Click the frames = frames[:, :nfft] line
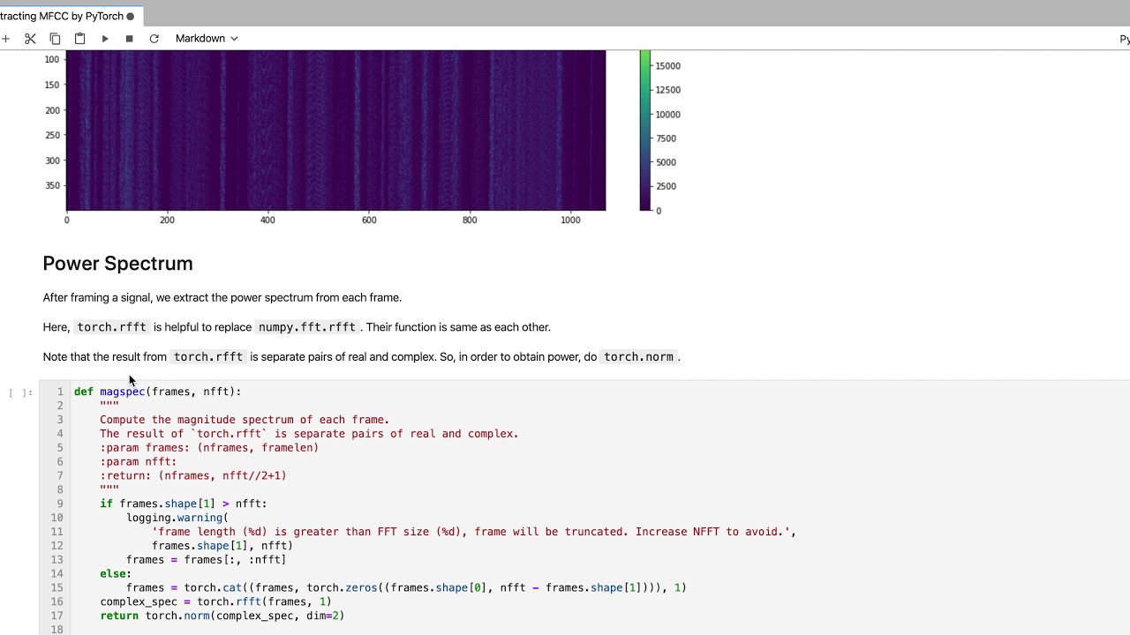This screenshot has width=1130, height=635. click(x=206, y=560)
